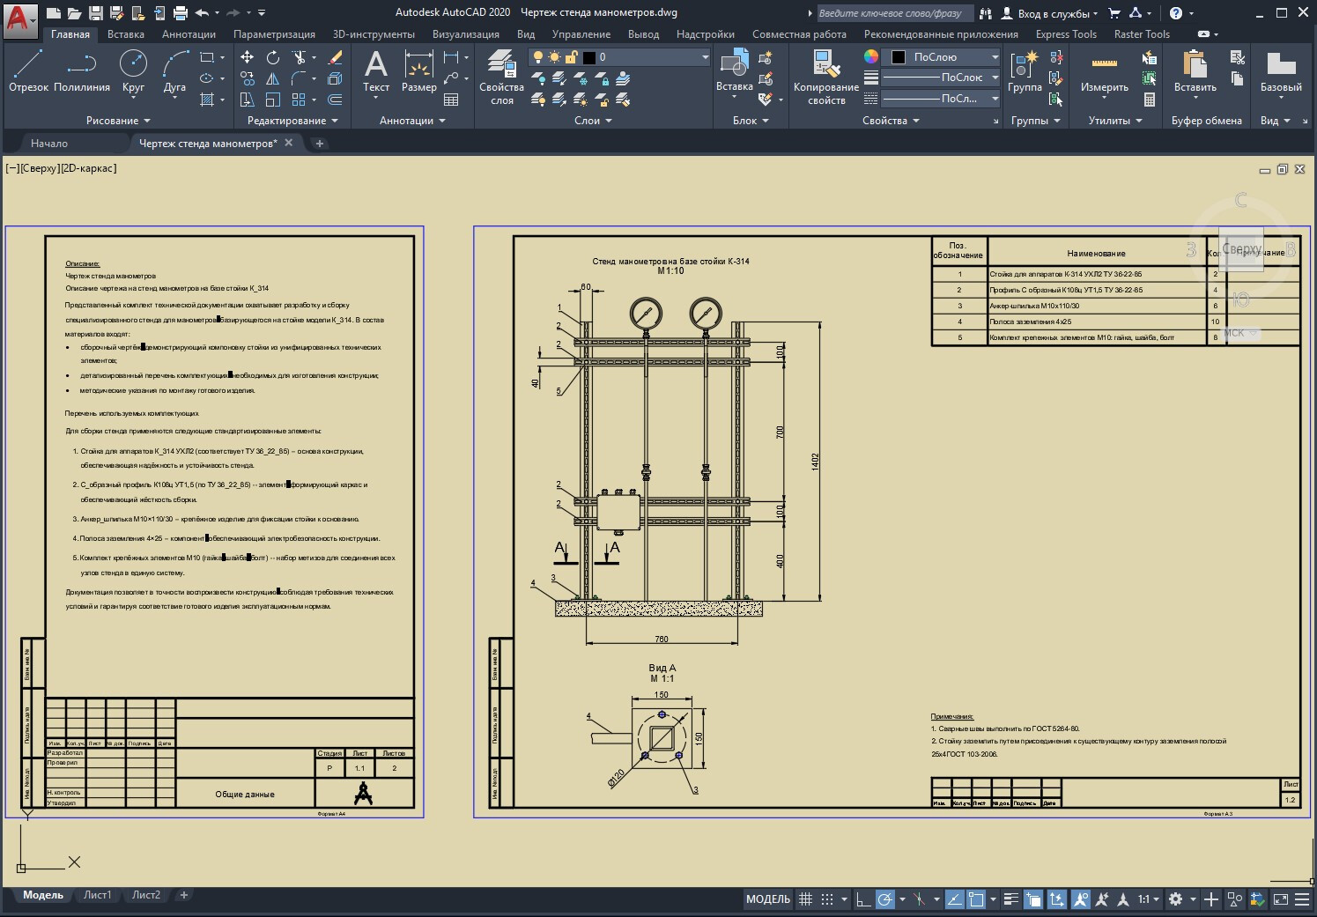Toggle orthogonal mode in status bar
The height and width of the screenshot is (917, 1317).
[863, 899]
